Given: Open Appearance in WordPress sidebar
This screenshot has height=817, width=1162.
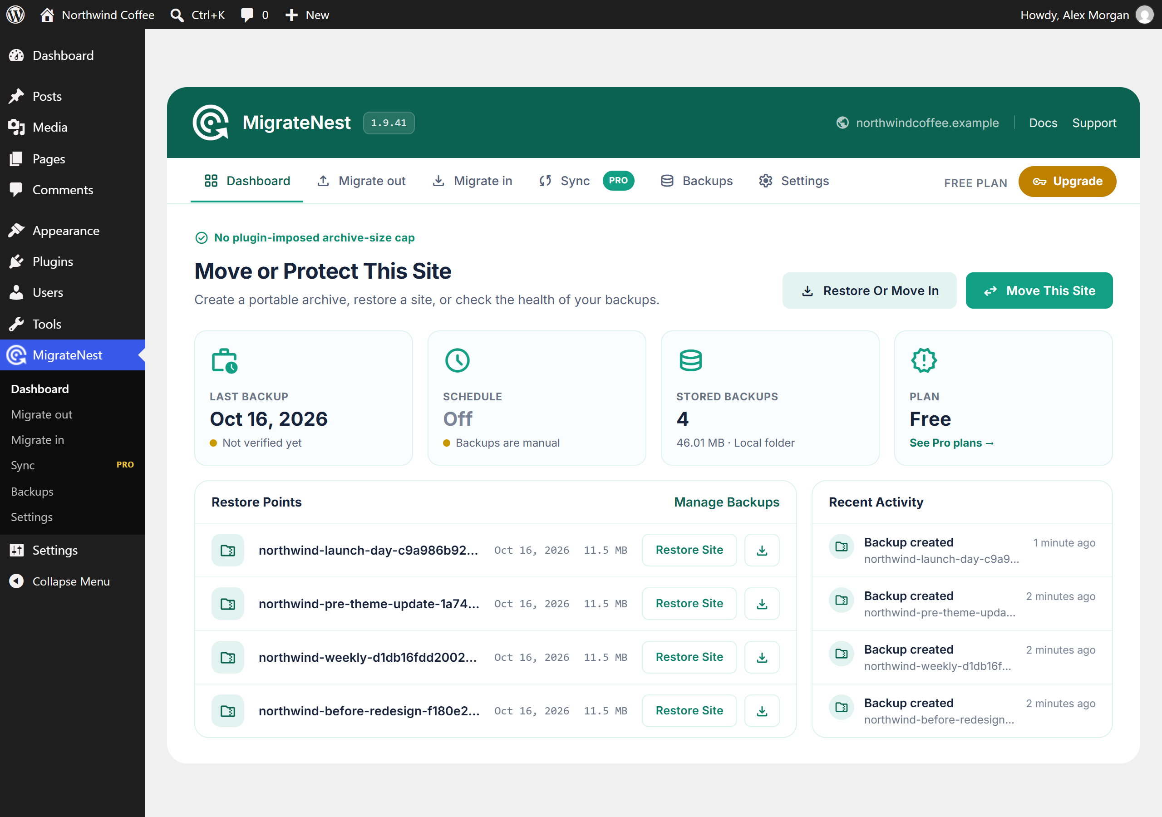Looking at the screenshot, I should coord(72,231).
